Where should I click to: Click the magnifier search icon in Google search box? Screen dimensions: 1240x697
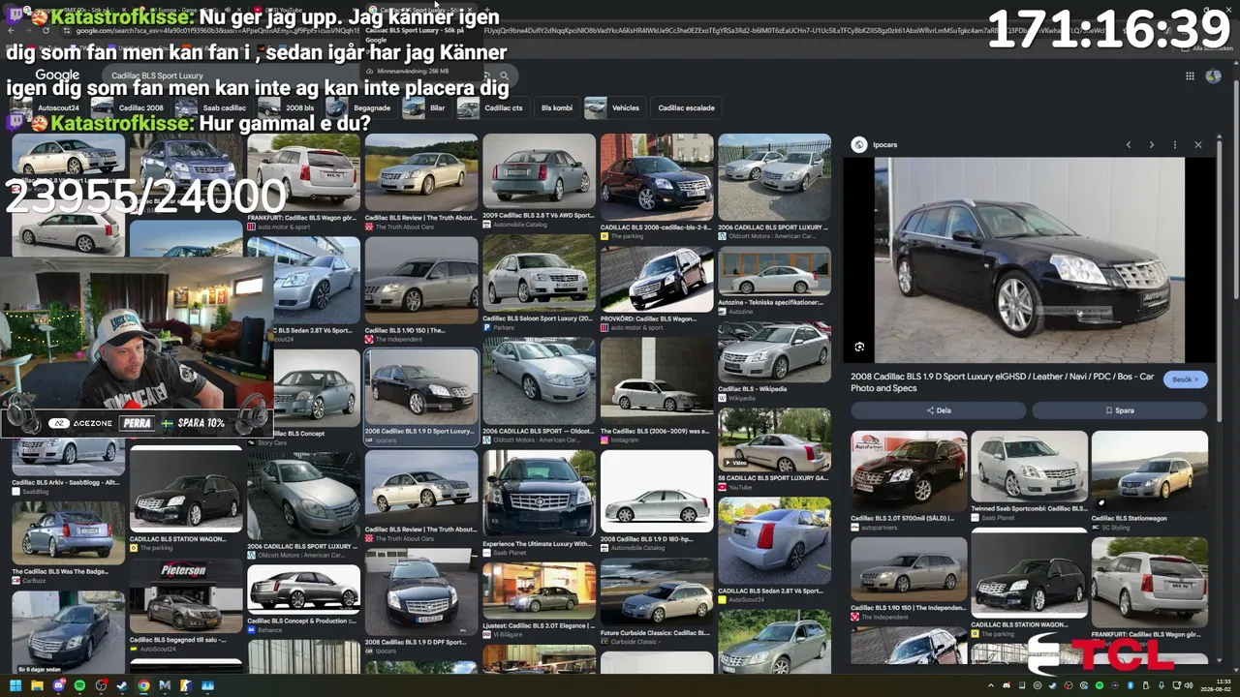click(504, 76)
